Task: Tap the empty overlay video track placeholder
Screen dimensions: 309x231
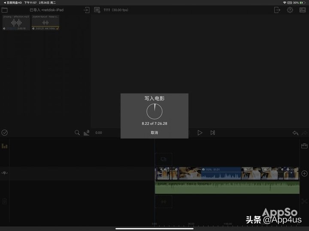Action: pos(164,159)
